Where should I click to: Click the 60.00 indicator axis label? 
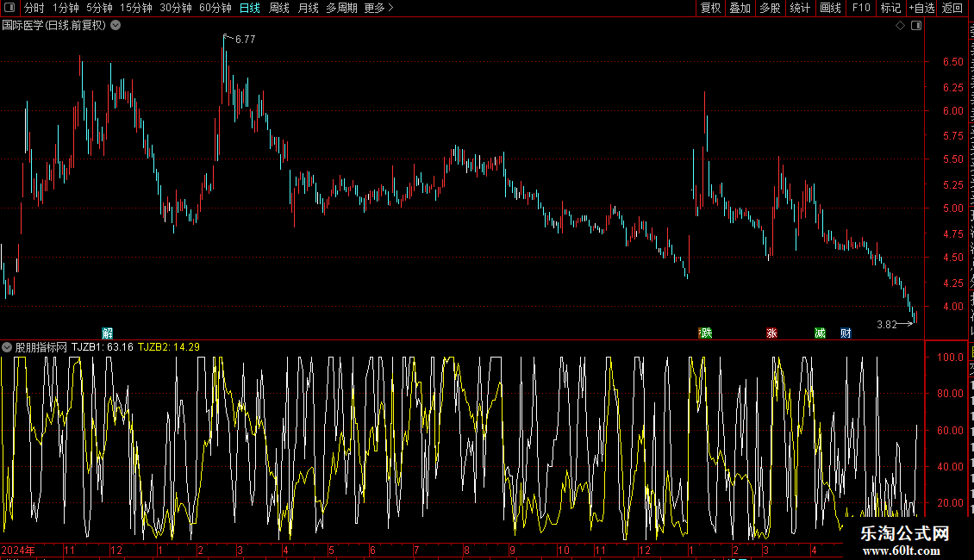coord(951,430)
